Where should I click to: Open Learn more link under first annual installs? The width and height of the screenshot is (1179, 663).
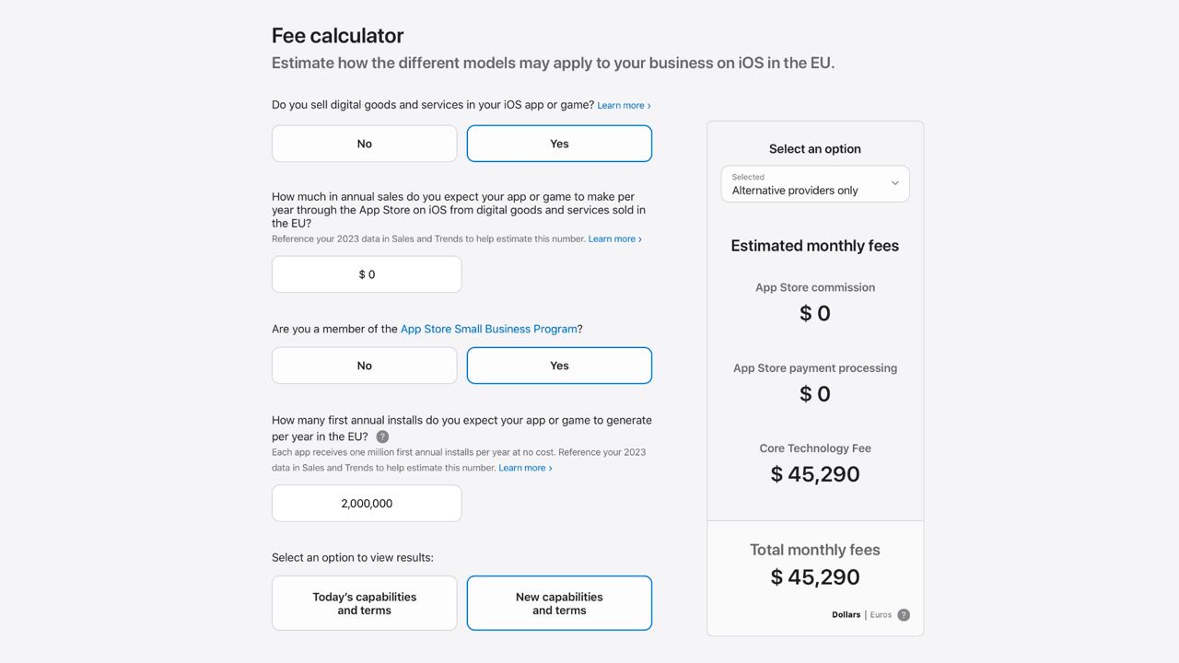525,468
